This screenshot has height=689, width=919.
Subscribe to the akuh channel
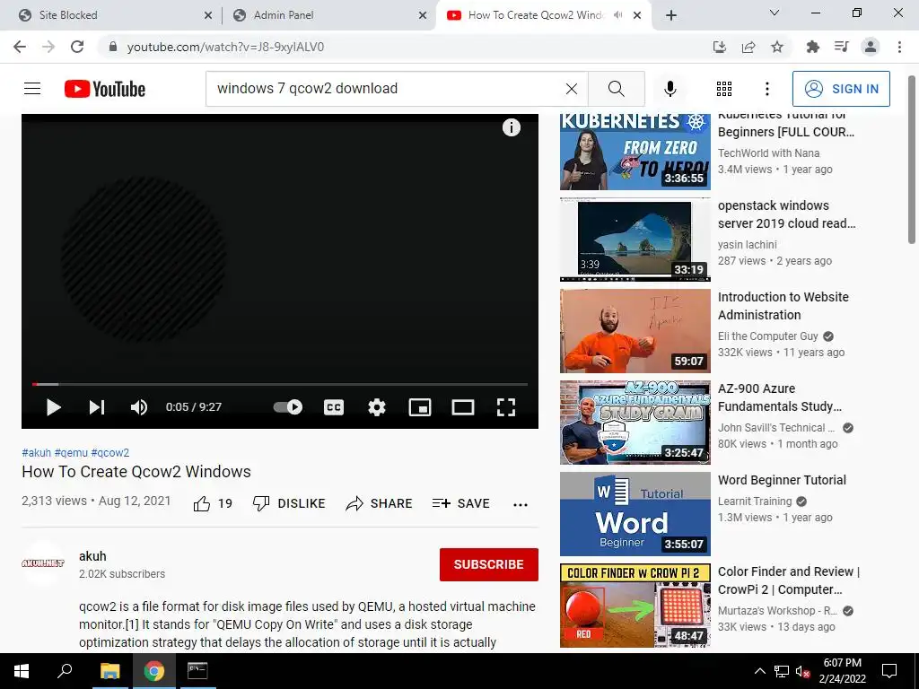click(489, 564)
